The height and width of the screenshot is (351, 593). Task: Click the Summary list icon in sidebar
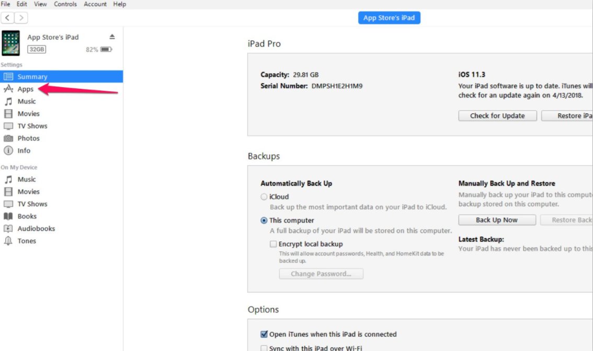point(8,77)
